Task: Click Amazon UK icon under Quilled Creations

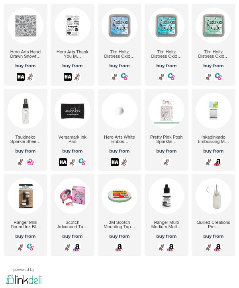Action: (218, 247)
